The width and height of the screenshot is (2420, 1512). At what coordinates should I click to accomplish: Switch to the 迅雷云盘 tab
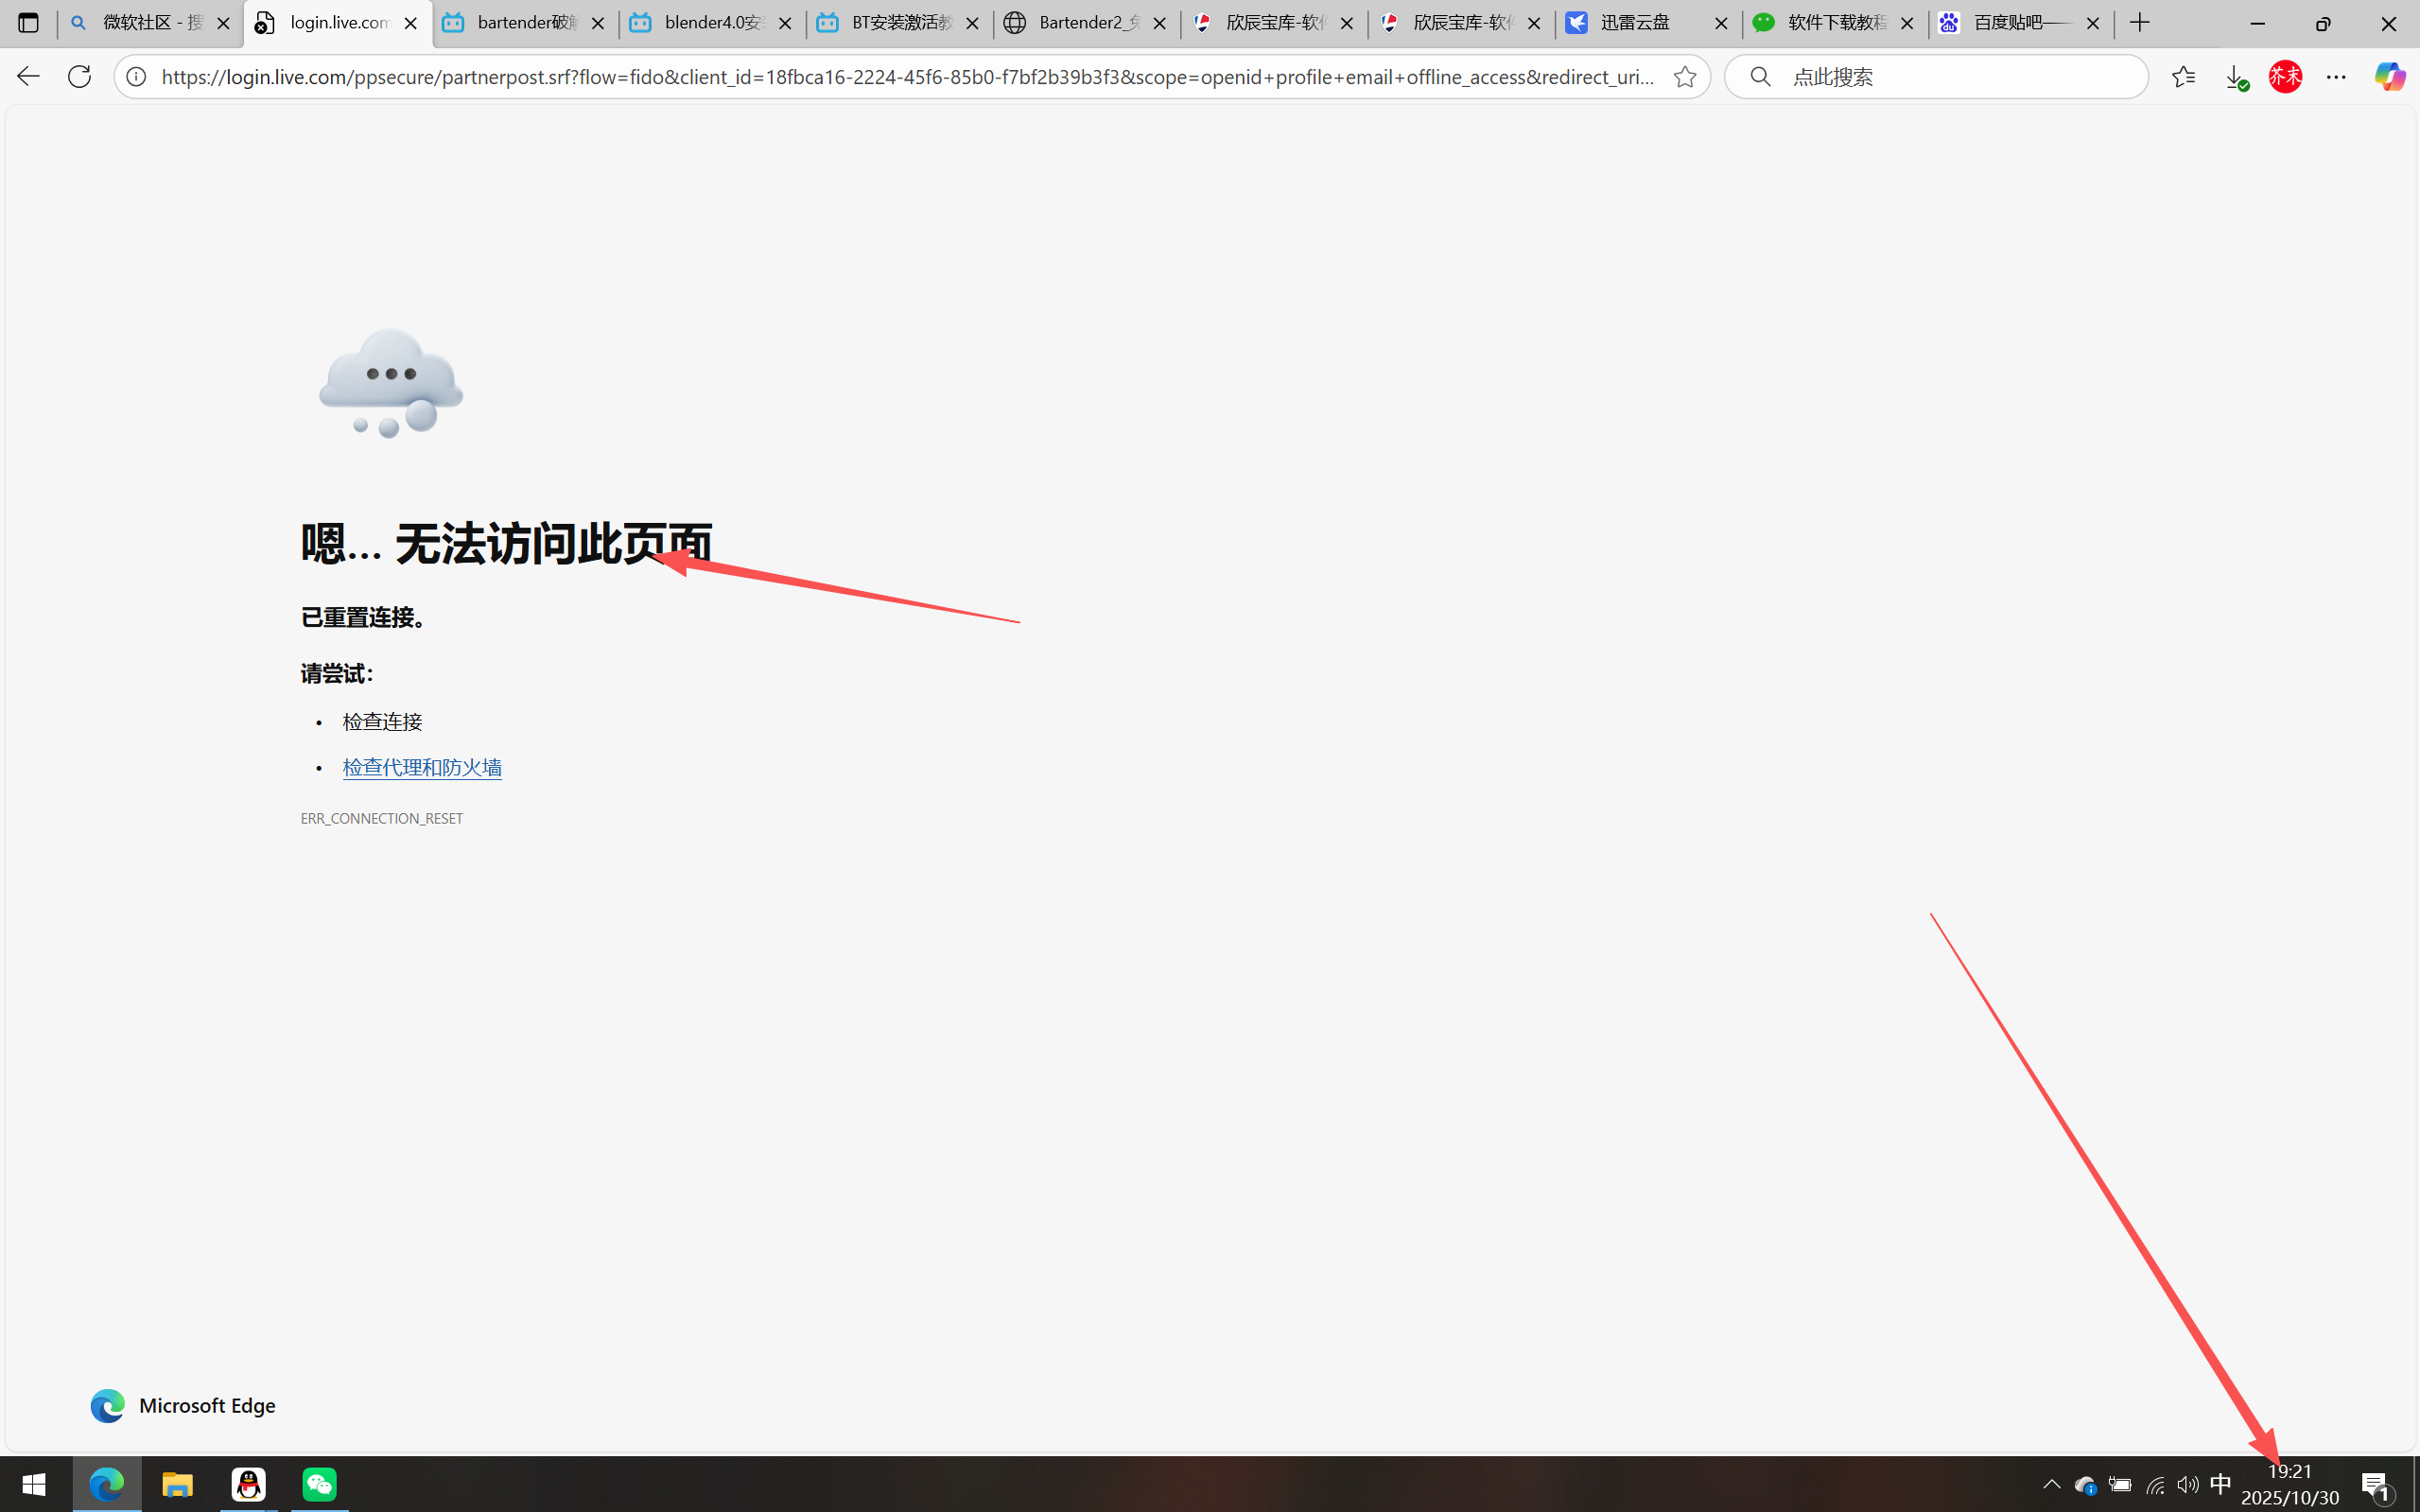click(x=1647, y=23)
